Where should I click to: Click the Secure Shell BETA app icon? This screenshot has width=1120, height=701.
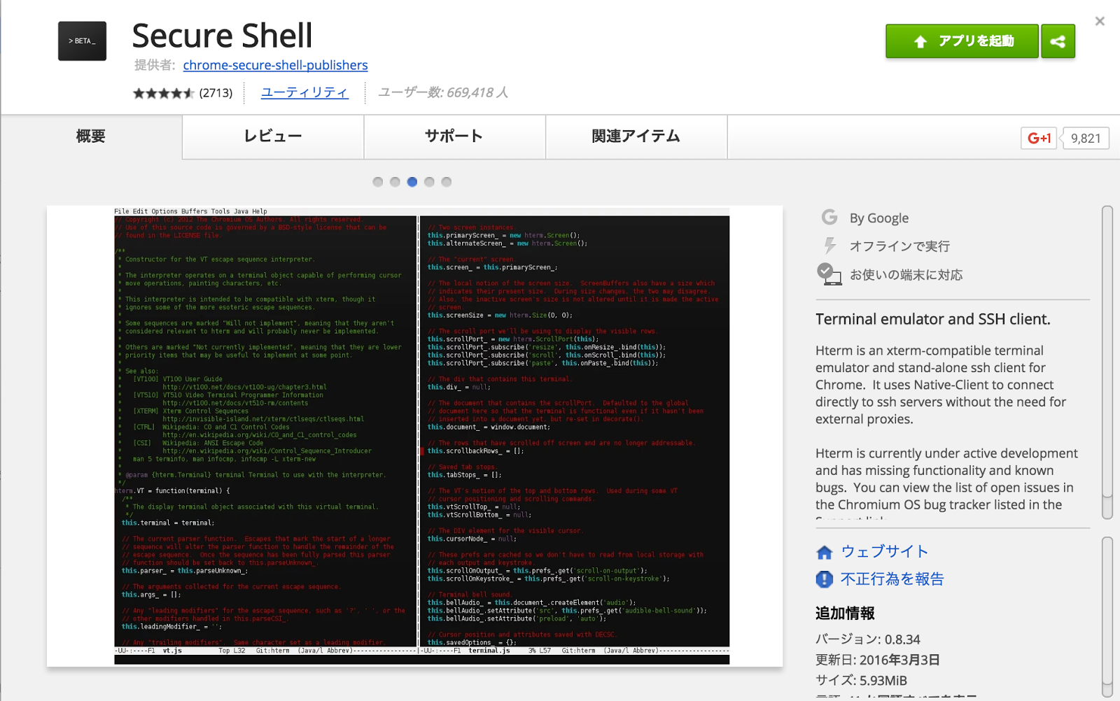coord(82,41)
